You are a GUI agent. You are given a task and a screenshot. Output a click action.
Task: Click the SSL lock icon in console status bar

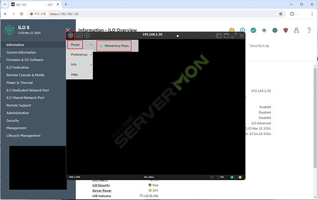pyautogui.click(x=218, y=177)
